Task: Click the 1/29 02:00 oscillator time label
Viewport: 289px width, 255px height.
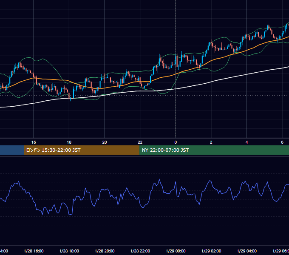Action: (x=211, y=251)
